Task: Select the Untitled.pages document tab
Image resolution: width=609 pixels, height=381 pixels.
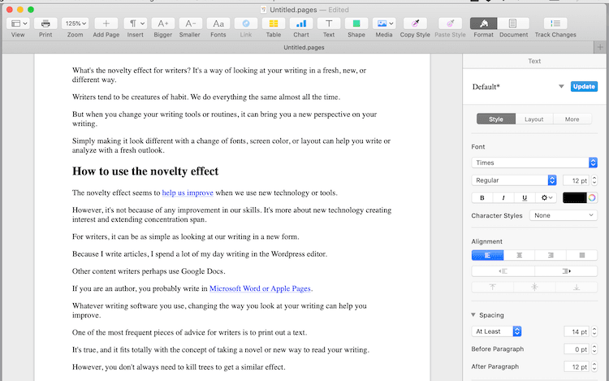Action: [x=304, y=47]
